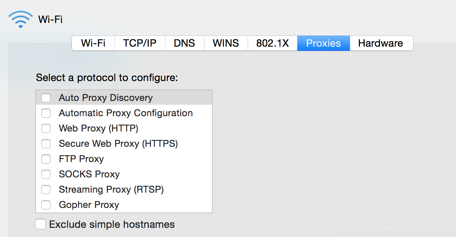Viewport: 456px width, 237px height.
Task: Check the Streaming Proxy (RTSP) box
Action: point(46,190)
